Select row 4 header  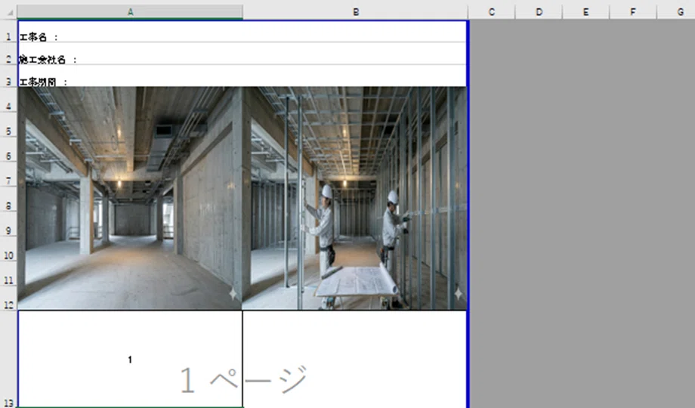tap(8, 100)
